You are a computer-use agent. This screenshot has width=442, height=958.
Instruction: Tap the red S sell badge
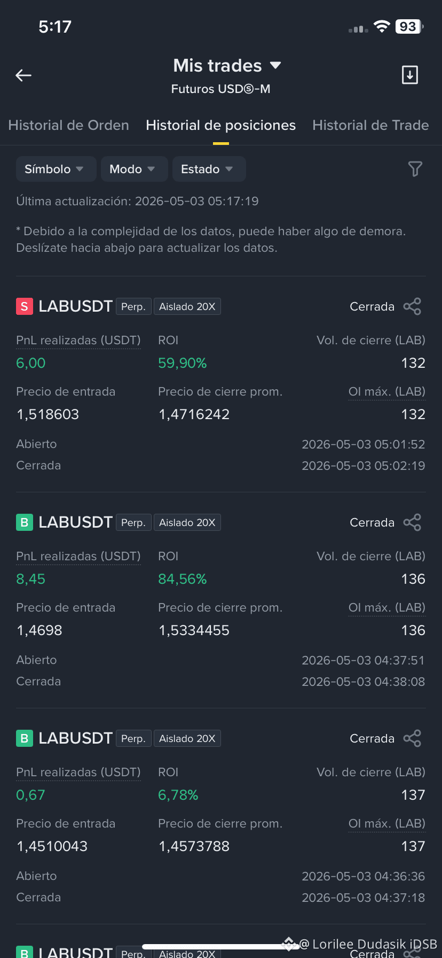point(25,306)
